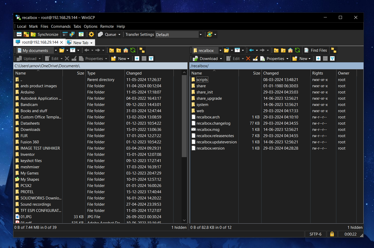The width and height of the screenshot is (374, 248).
Task: Select the Arduino local folder
Action: (27, 92)
